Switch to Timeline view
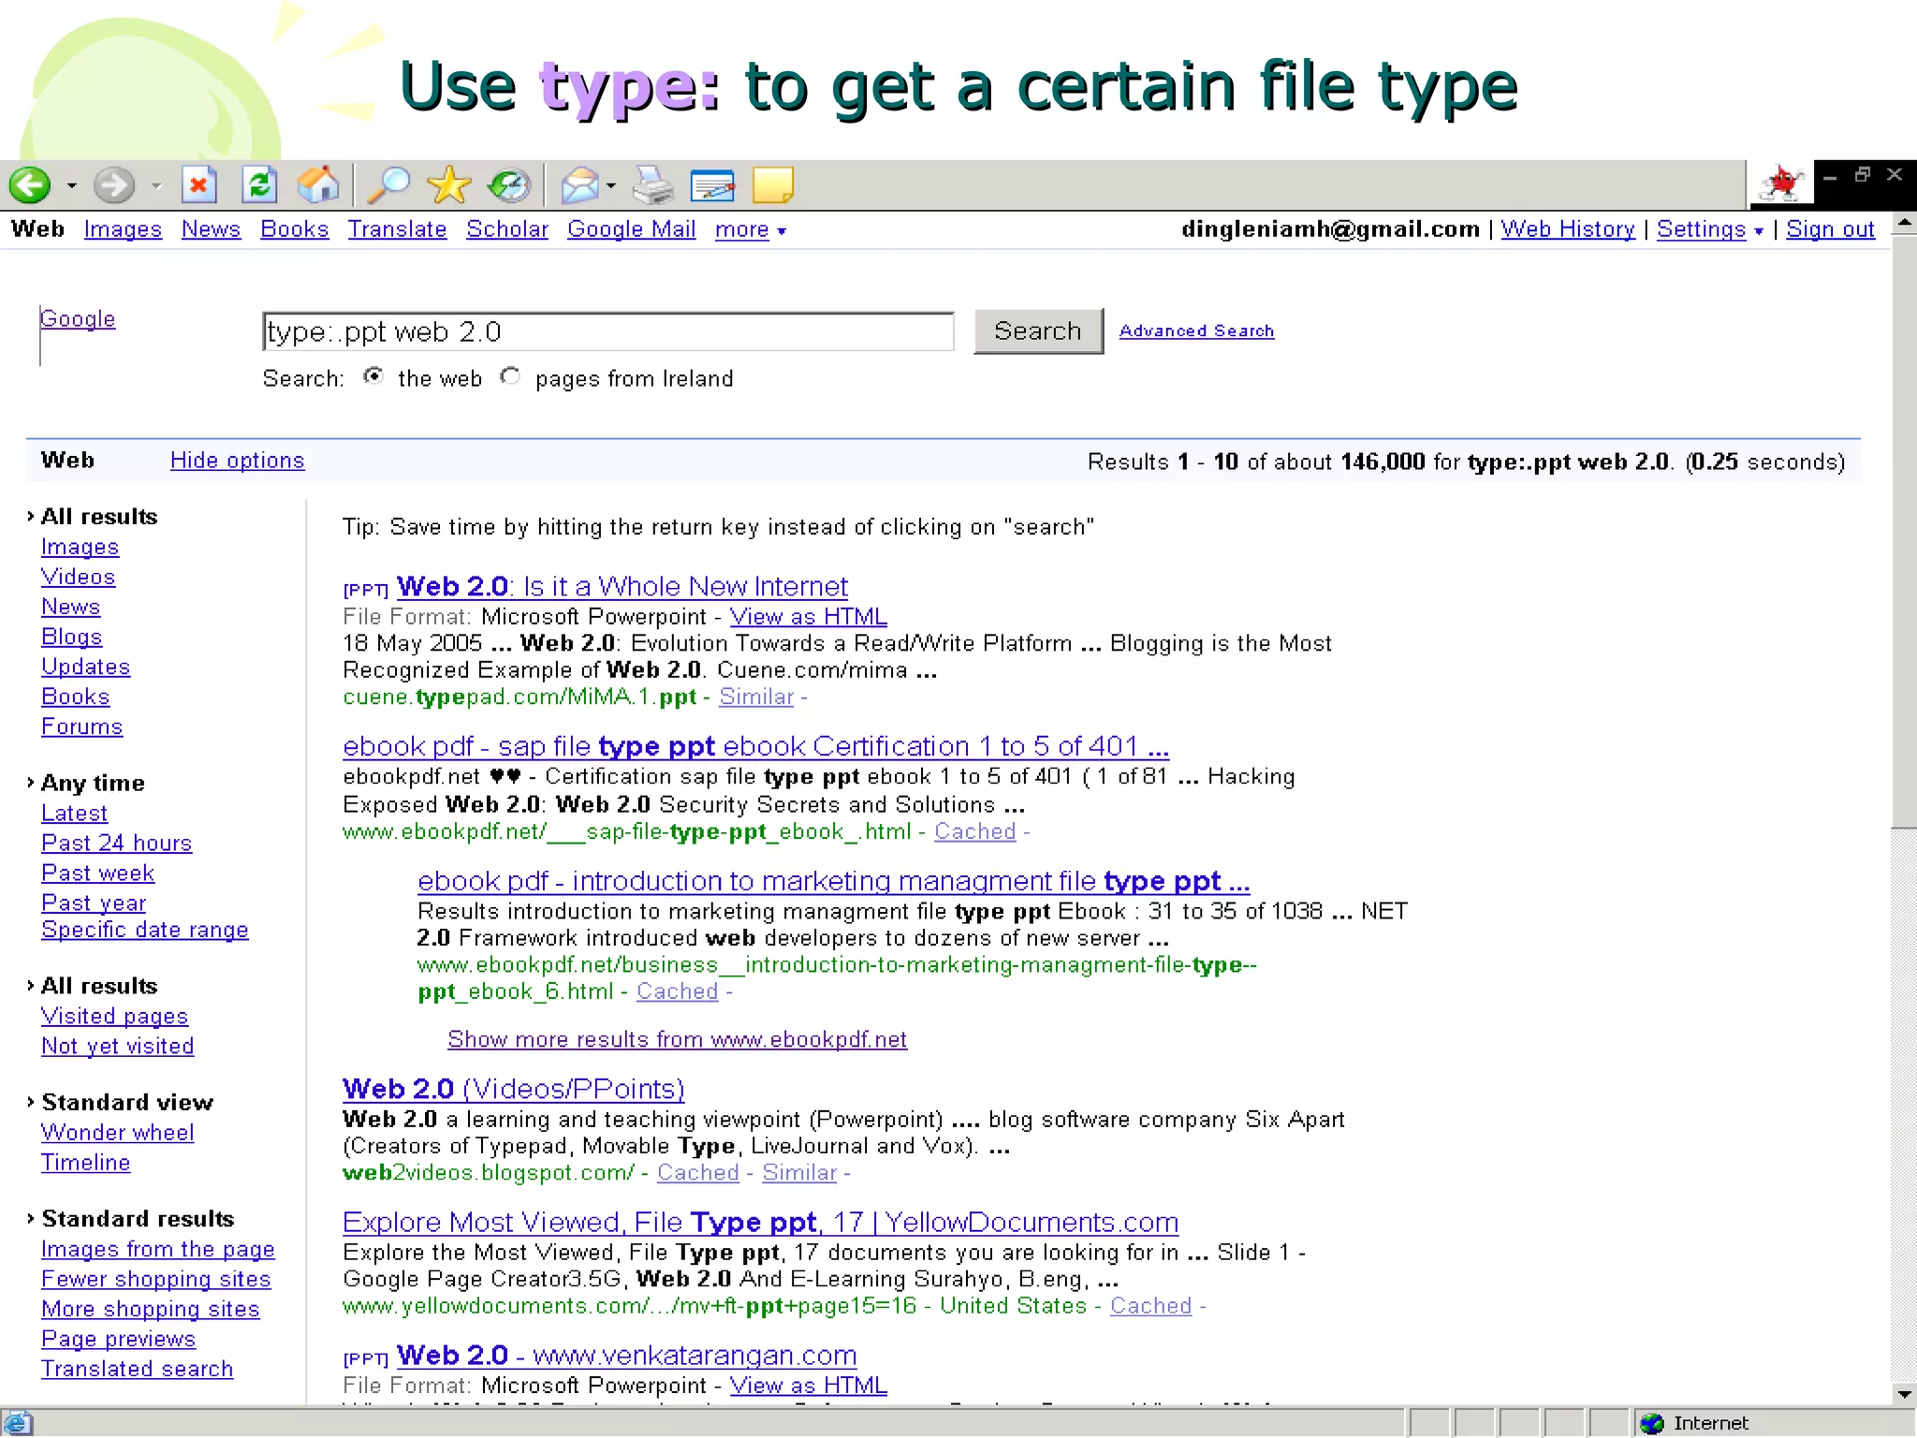This screenshot has width=1917, height=1438. (85, 1163)
